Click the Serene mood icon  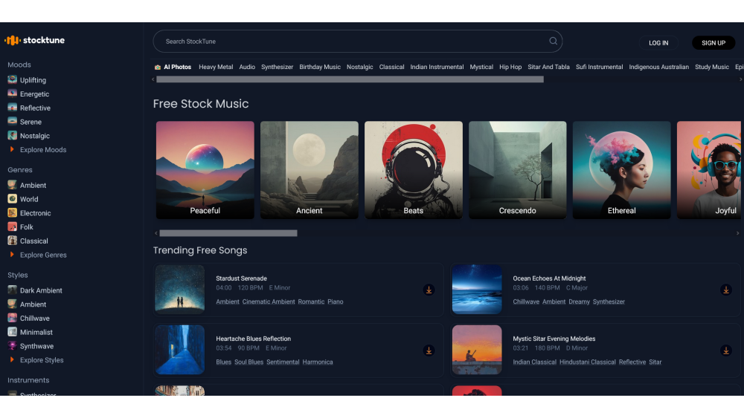13,121
